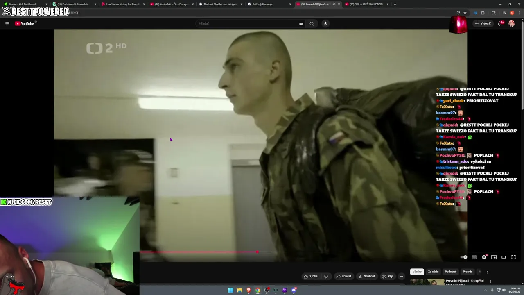Start voice search with the microphone icon
Screen dimensions: 524x295
pyautogui.click(x=325, y=23)
